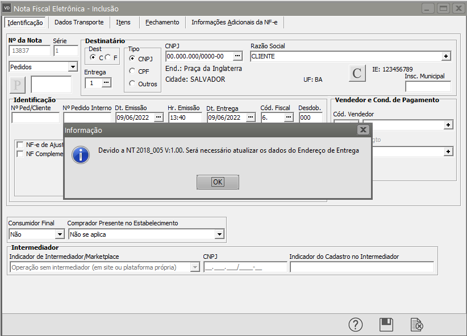
Task: Select the CPF radio button
Action: pyautogui.click(x=132, y=71)
